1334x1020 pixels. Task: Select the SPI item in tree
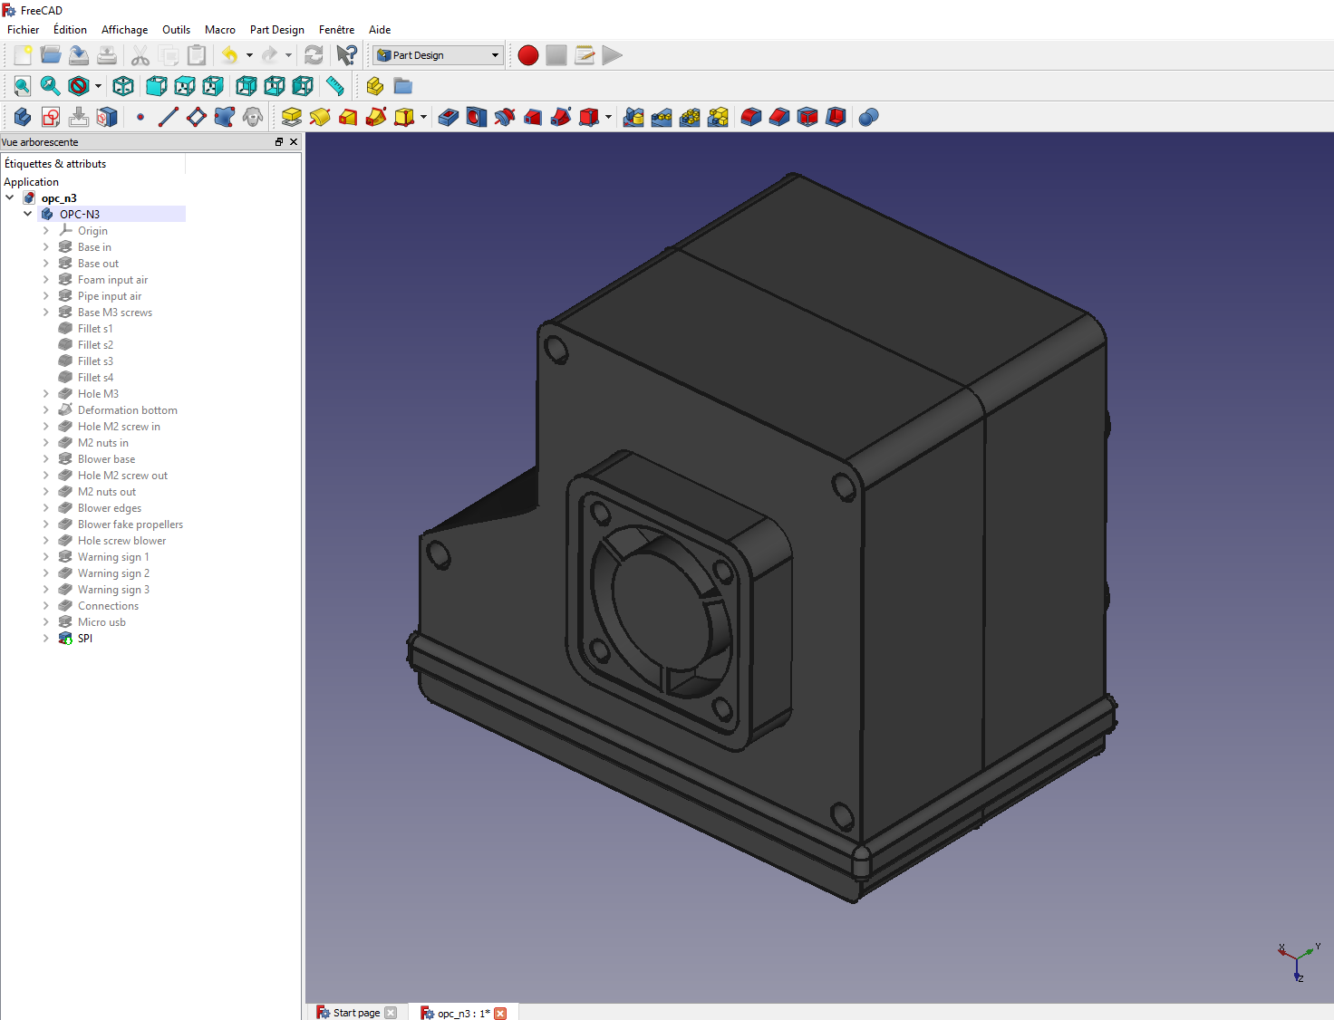pyautogui.click(x=84, y=638)
